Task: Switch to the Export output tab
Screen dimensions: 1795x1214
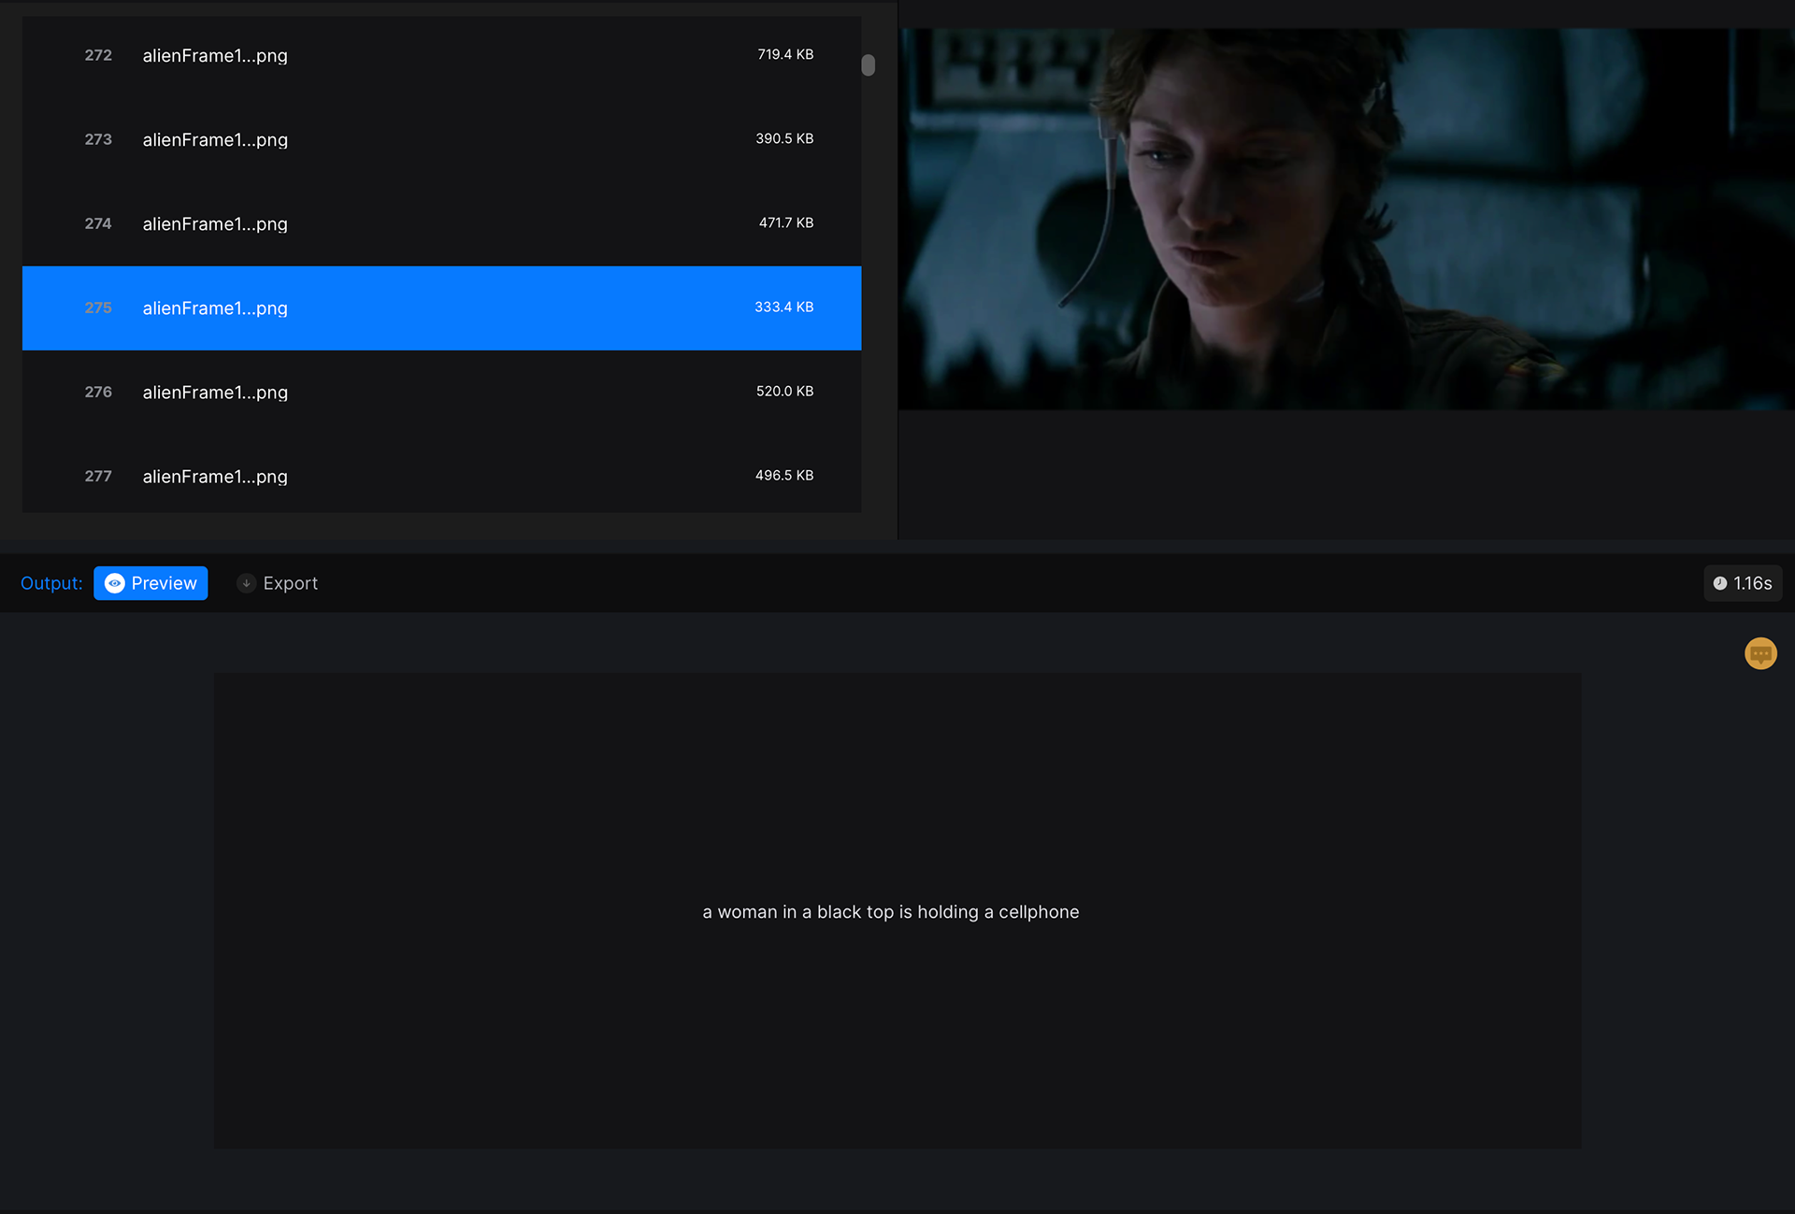Action: point(278,583)
